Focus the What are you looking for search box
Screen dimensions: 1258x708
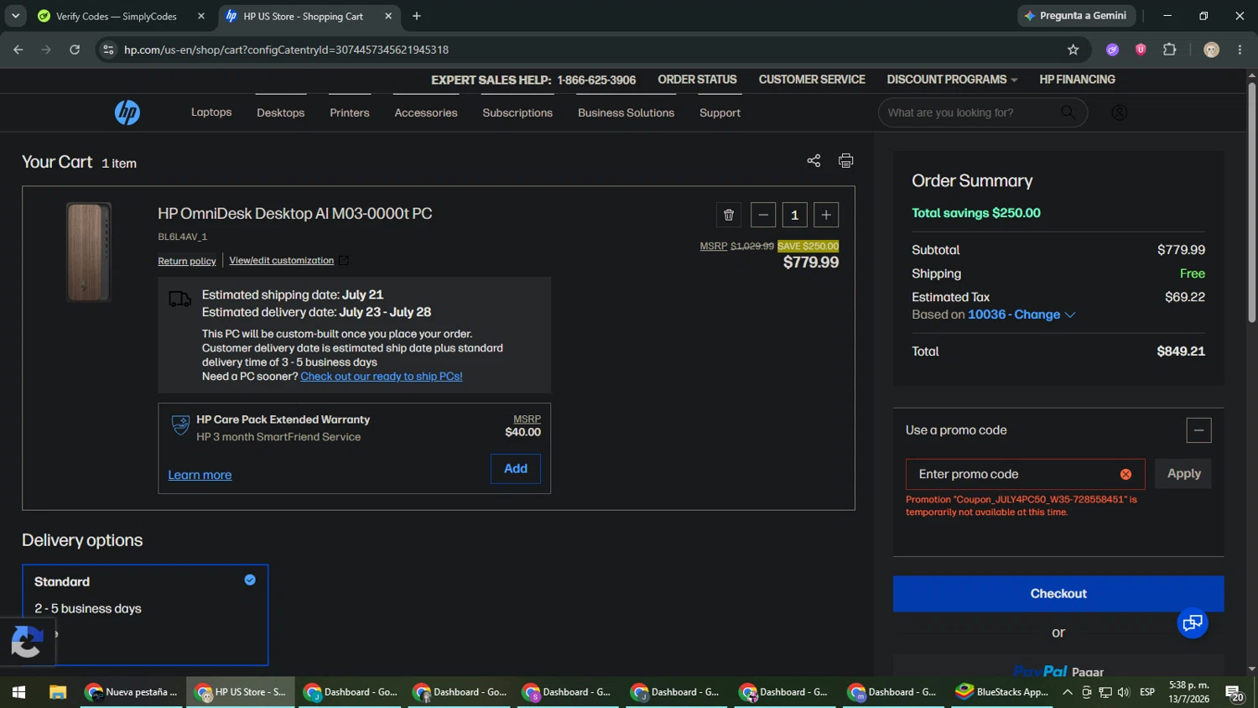[x=983, y=112]
